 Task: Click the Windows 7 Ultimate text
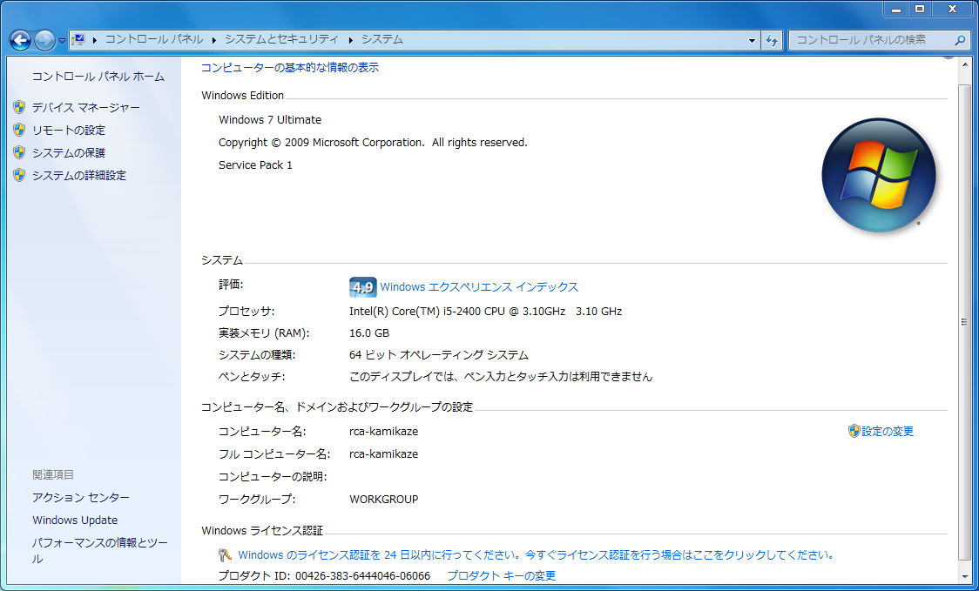click(270, 120)
